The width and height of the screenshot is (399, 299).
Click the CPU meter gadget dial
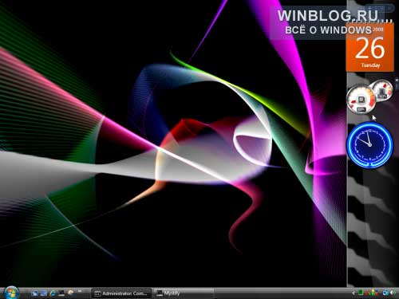361,99
